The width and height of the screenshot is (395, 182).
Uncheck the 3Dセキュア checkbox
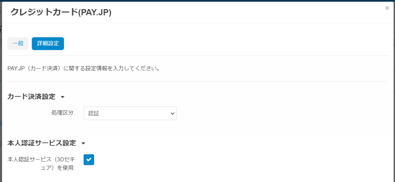coord(89,159)
